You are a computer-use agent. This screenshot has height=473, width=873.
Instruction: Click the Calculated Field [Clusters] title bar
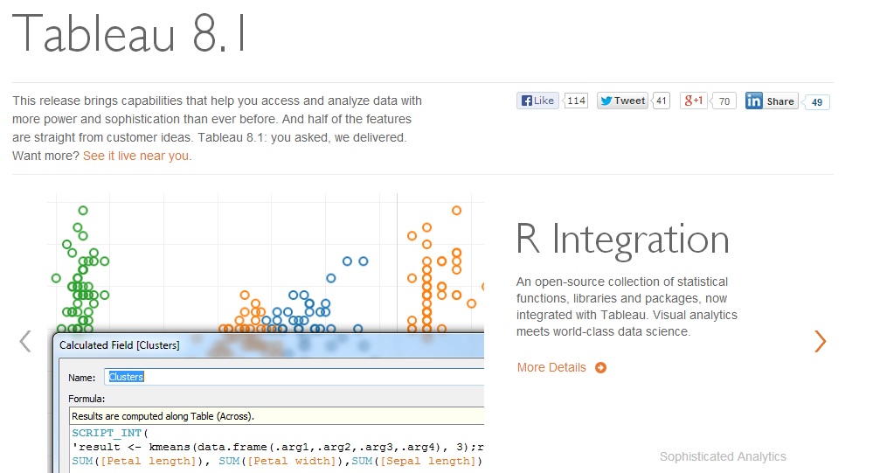[262, 345]
